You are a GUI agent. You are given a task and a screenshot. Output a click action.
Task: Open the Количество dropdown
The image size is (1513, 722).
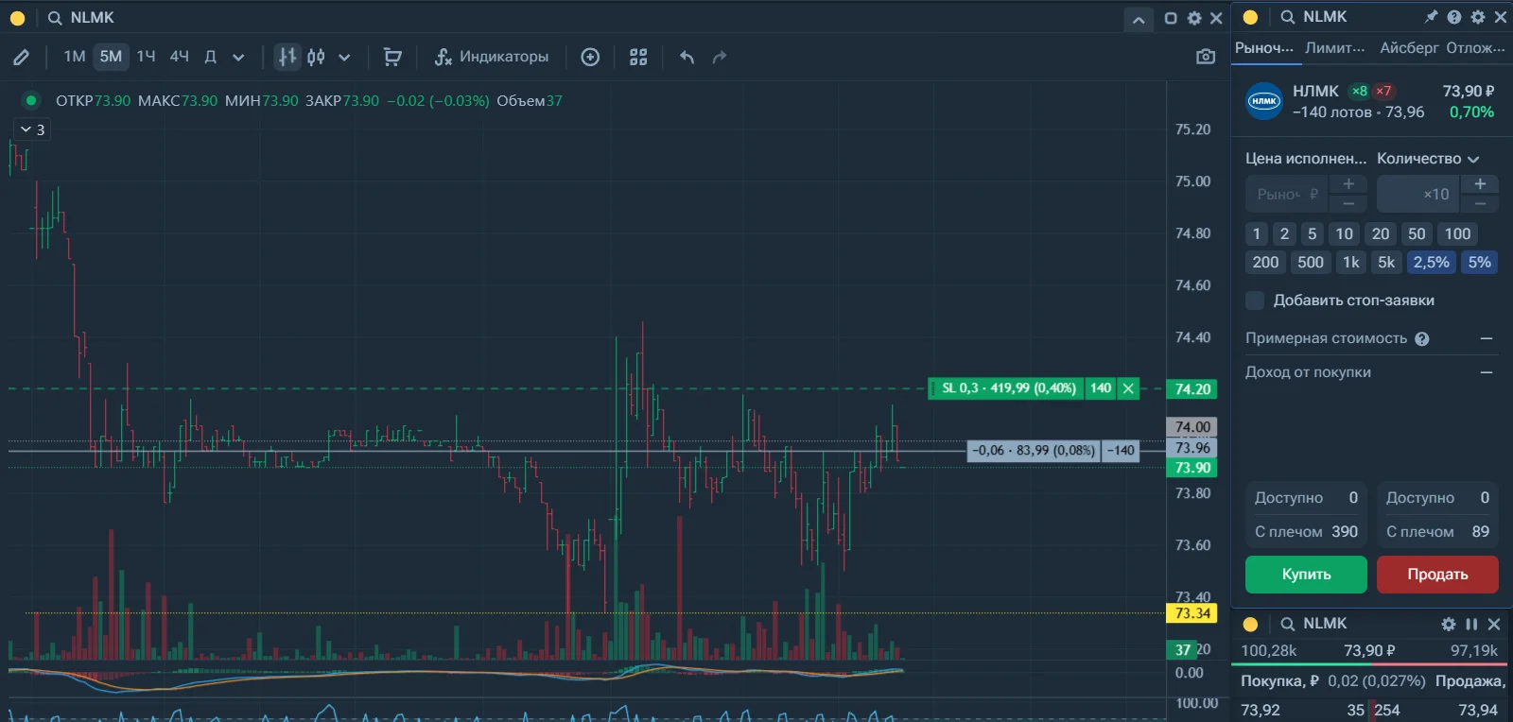[1428, 159]
